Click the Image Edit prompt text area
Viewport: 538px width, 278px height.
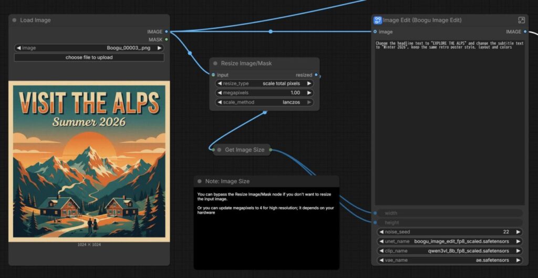[450, 122]
